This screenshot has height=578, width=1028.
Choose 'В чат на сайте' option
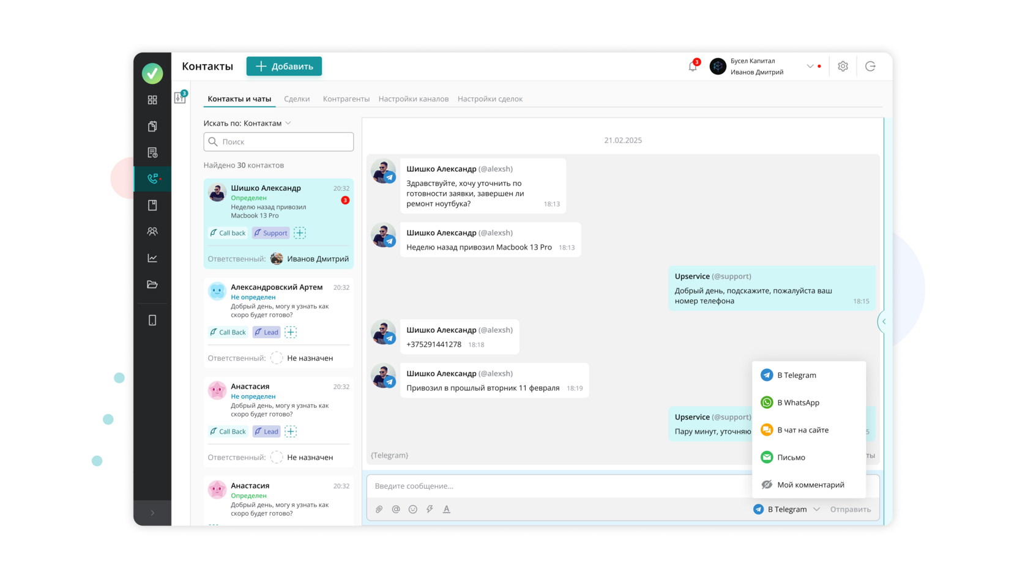click(x=809, y=430)
